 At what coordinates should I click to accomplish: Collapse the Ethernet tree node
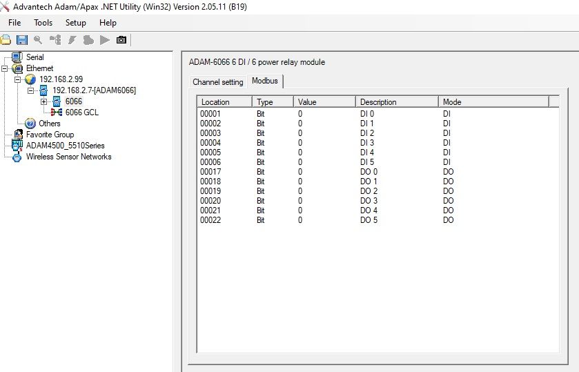pos(4,68)
